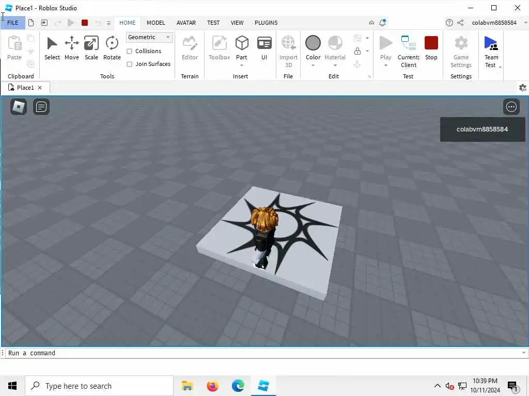Screen dimensions: 529x396
Task: Expand the Play options arrow
Action: (x=385, y=65)
